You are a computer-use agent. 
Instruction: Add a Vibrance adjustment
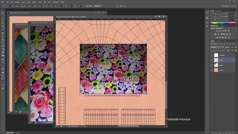point(229,31)
